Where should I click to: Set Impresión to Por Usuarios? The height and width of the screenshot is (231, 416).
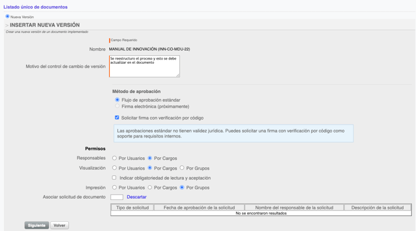coord(114,188)
